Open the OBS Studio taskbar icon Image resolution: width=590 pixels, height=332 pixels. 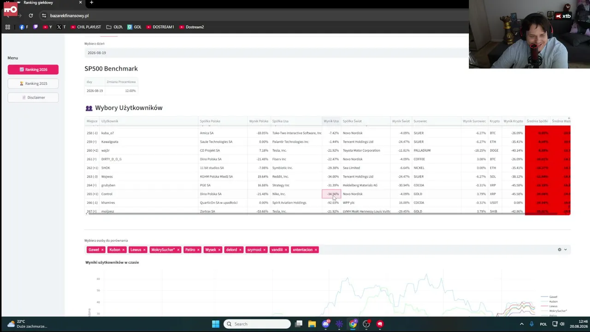pyautogui.click(x=366, y=324)
